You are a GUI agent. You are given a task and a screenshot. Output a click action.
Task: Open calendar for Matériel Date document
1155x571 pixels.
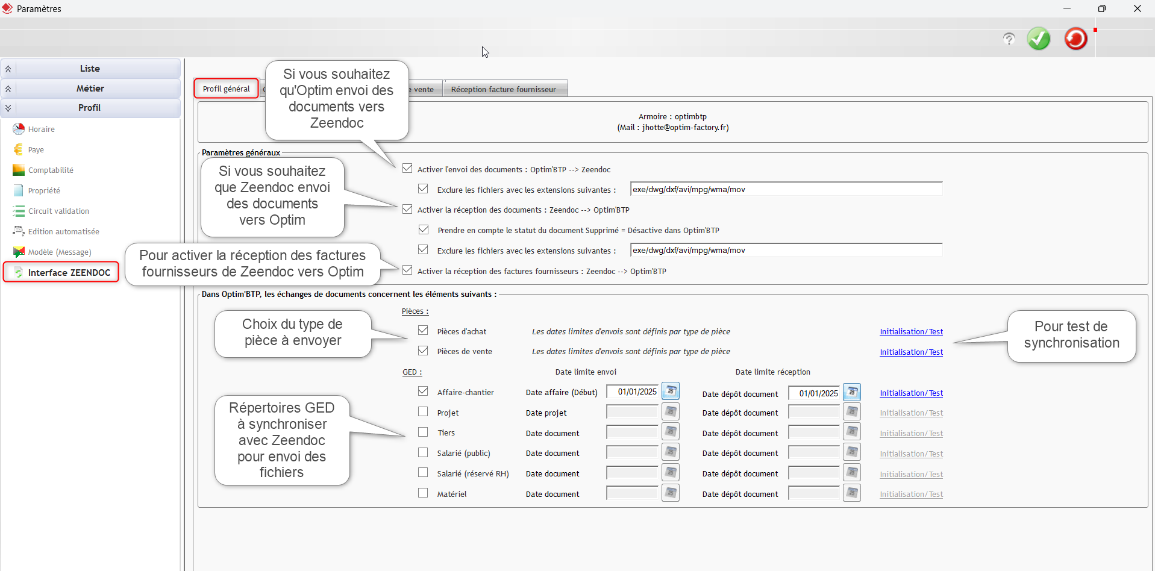[671, 493]
